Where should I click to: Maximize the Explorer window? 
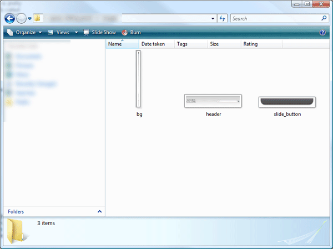307,4
